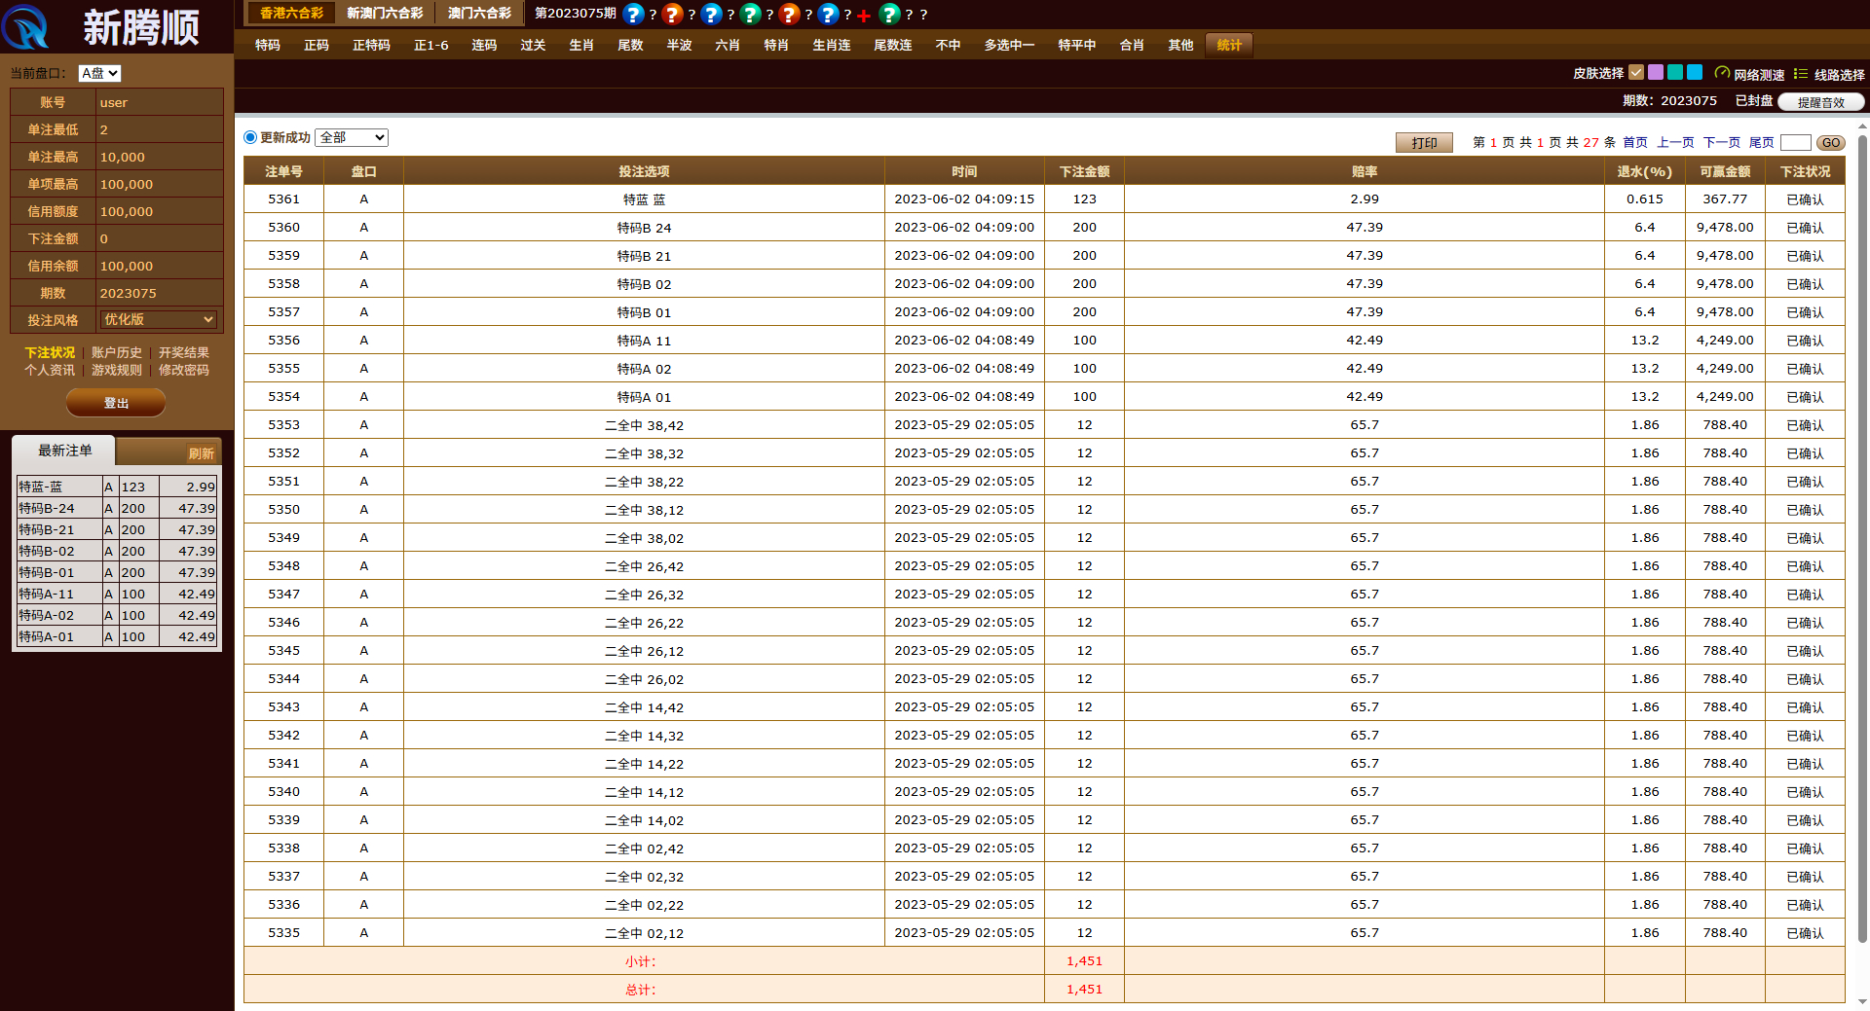Screen dimensions: 1870x1011
Task: Click the network speed test gauge icon
Action: [x=1722, y=73]
